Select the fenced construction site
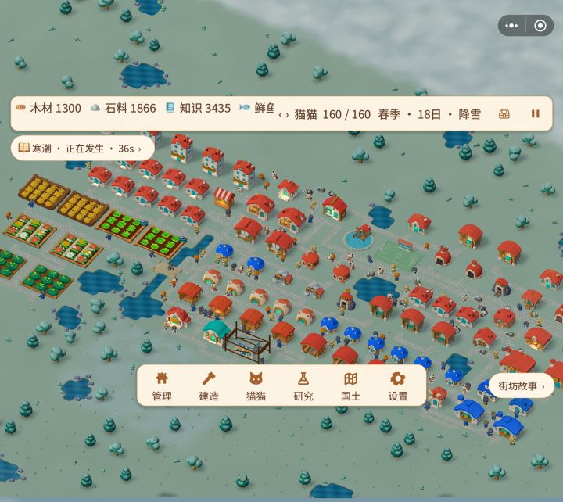 pyautogui.click(x=247, y=344)
